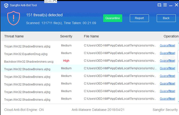
Task: Close the Sangfor Anti-Bot Tool window
Action: tap(176, 5)
